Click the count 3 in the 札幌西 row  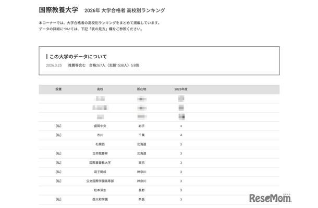[181, 144]
